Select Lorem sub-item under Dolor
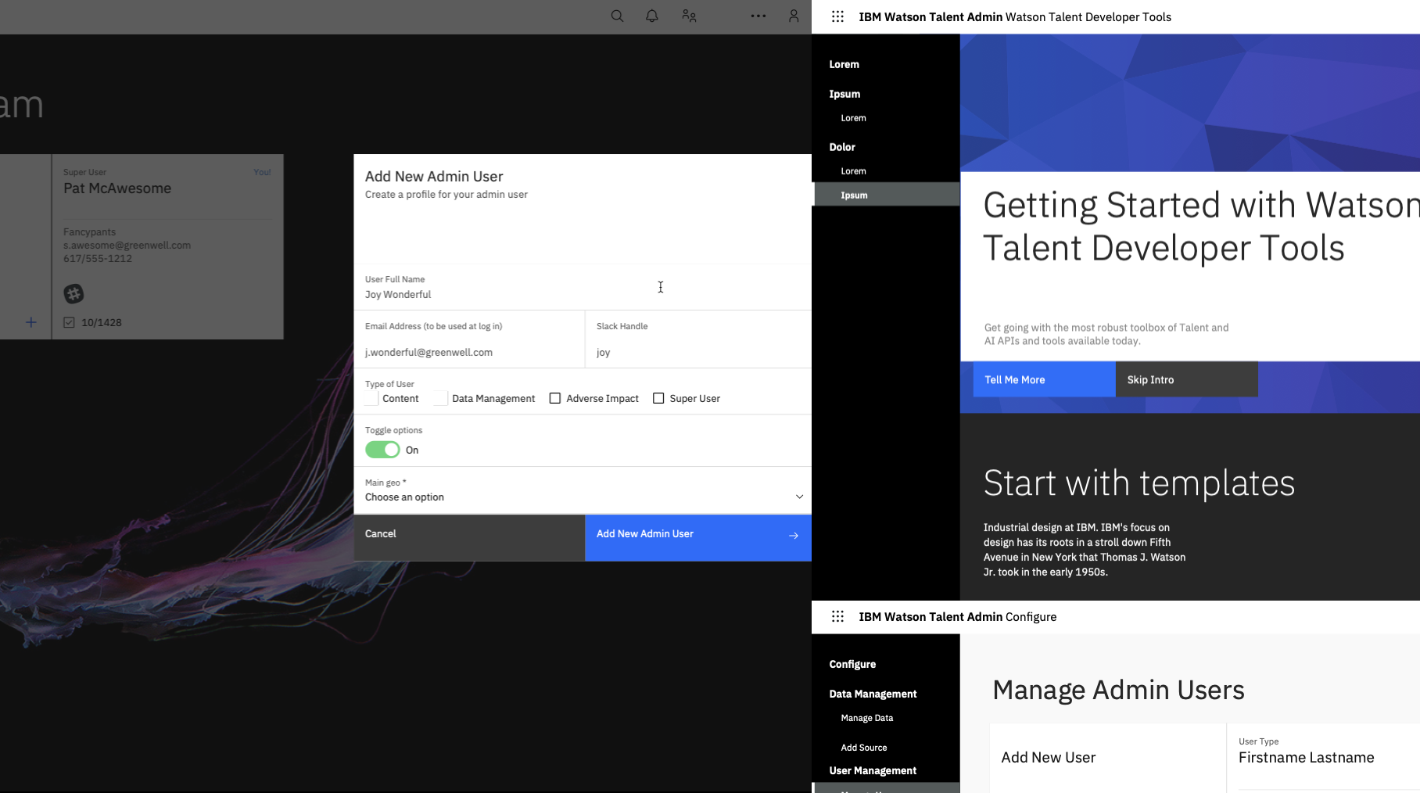This screenshot has height=793, width=1420. click(x=853, y=171)
